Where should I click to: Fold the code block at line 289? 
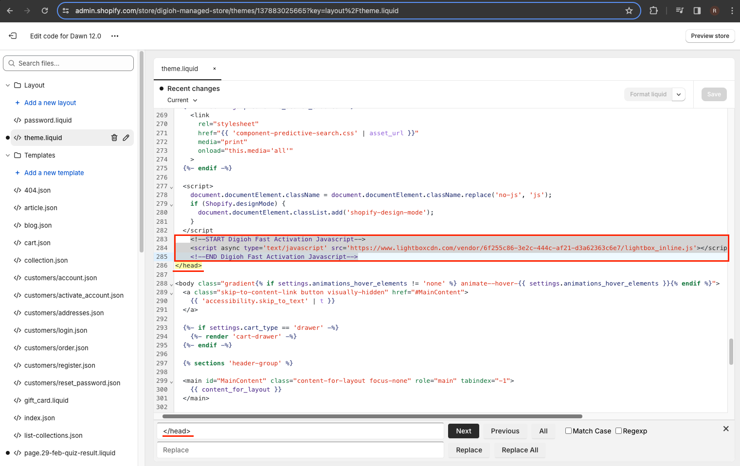coord(171,293)
